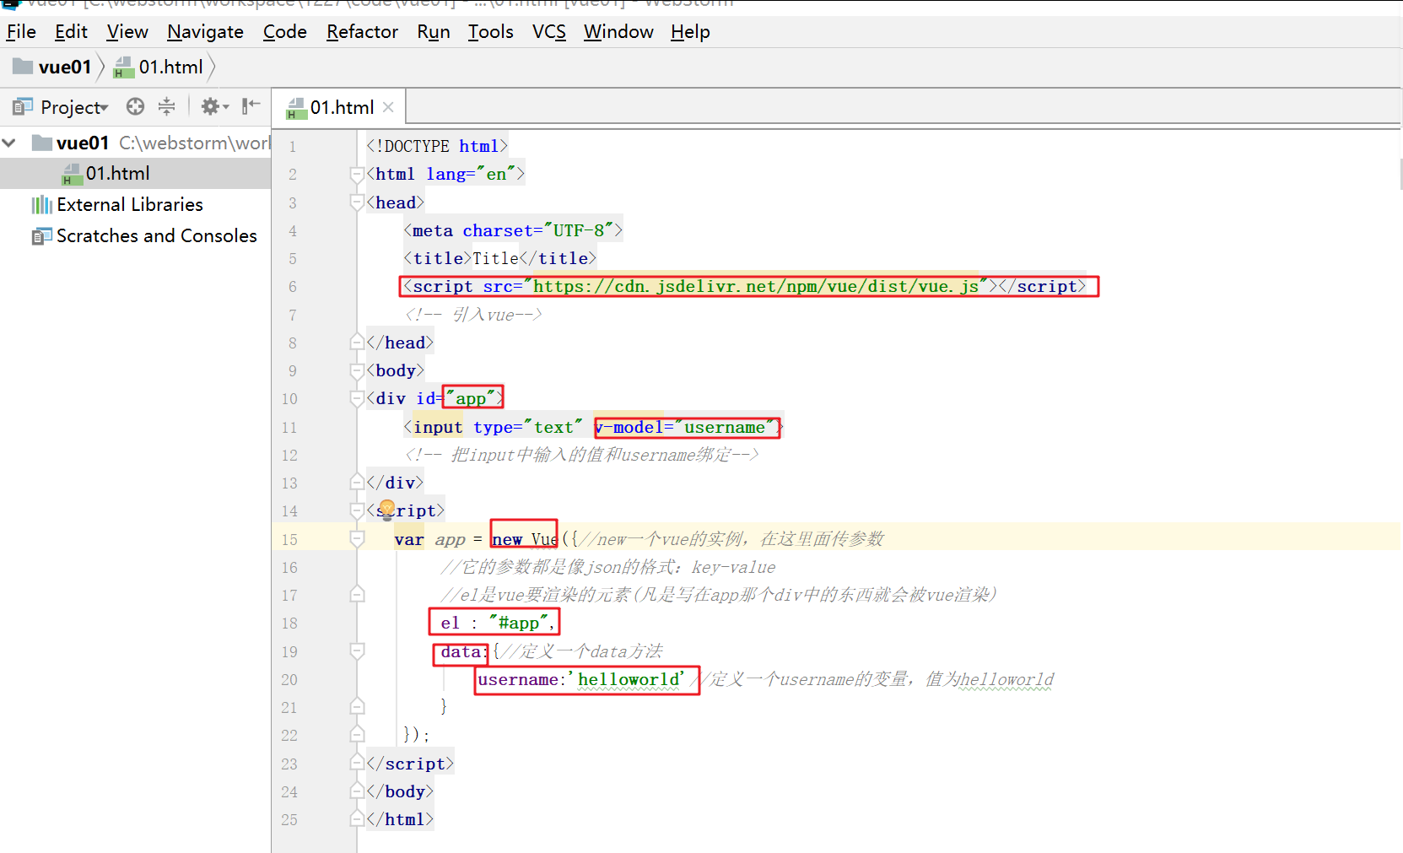Fold the html tag on line 2
Screen dimensions: 1403x853
pyautogui.click(x=357, y=174)
